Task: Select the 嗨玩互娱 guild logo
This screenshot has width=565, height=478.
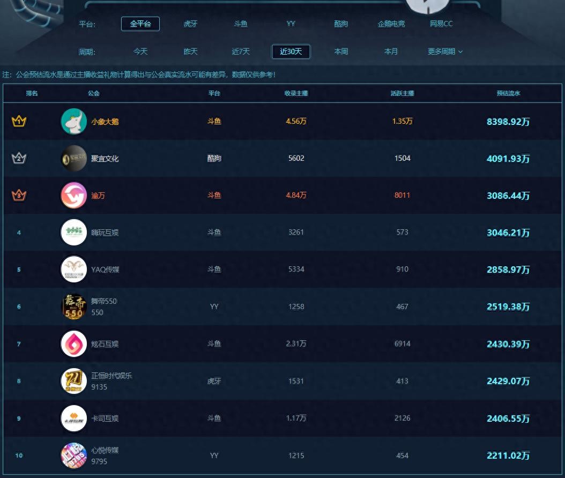Action: (74, 233)
